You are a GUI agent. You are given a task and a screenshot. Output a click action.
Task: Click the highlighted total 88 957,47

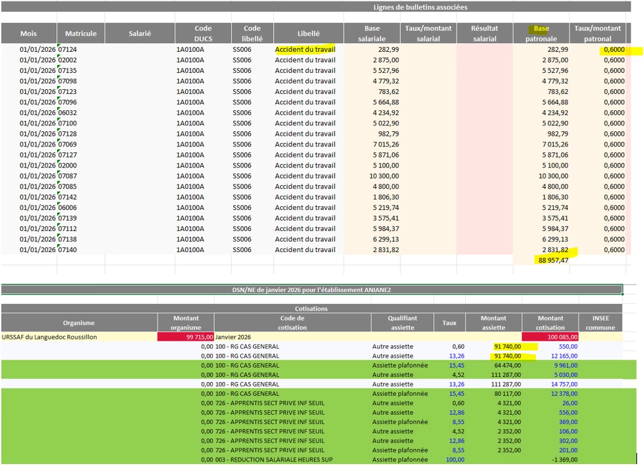(x=553, y=260)
